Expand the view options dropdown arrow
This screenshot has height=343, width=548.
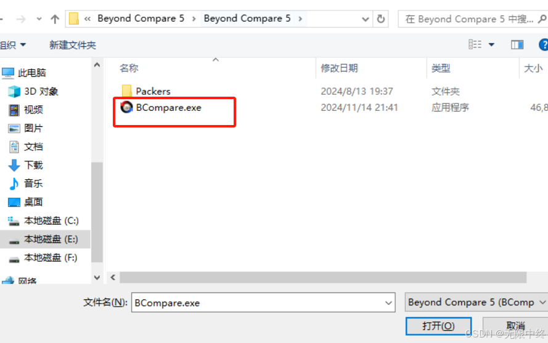[x=491, y=45]
